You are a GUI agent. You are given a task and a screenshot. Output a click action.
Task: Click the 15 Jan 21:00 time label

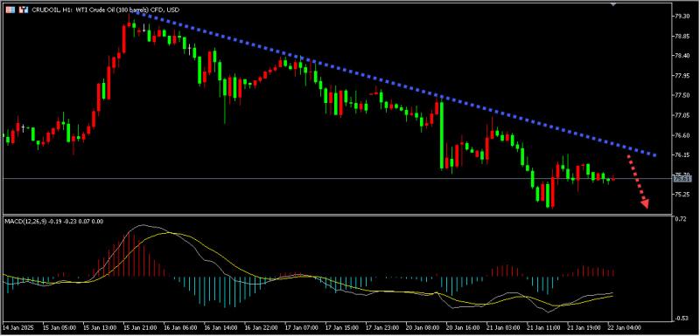(x=141, y=327)
